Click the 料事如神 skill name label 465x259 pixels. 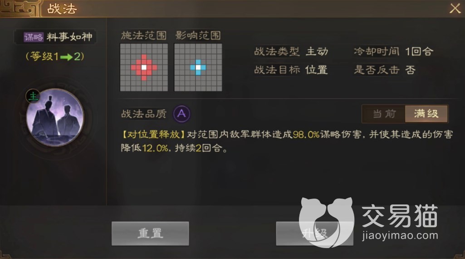click(70, 37)
